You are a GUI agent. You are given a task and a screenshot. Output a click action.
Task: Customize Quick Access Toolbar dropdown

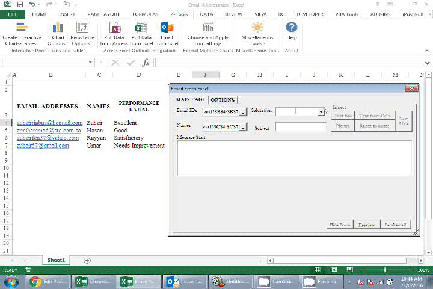[x=75, y=5]
